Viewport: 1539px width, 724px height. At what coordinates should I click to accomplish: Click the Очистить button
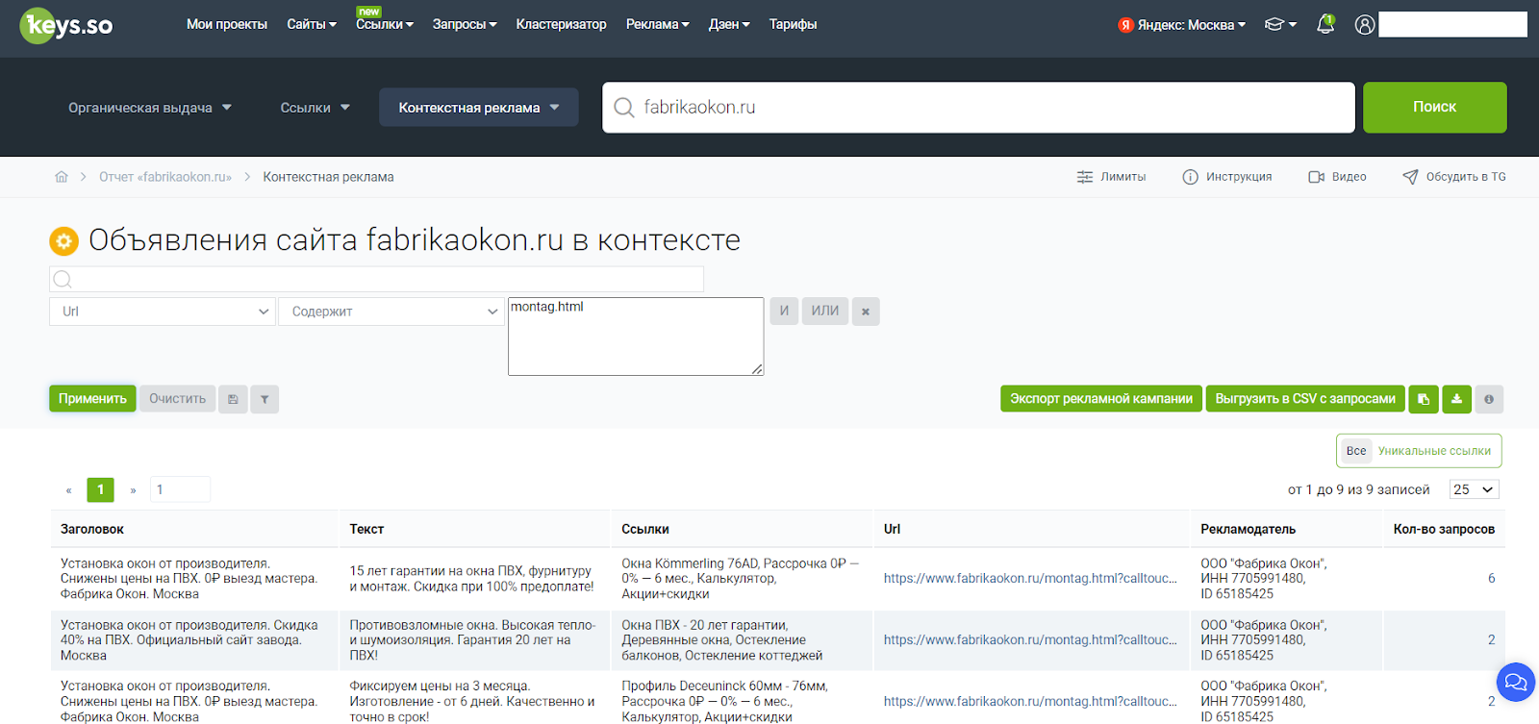[x=177, y=399]
